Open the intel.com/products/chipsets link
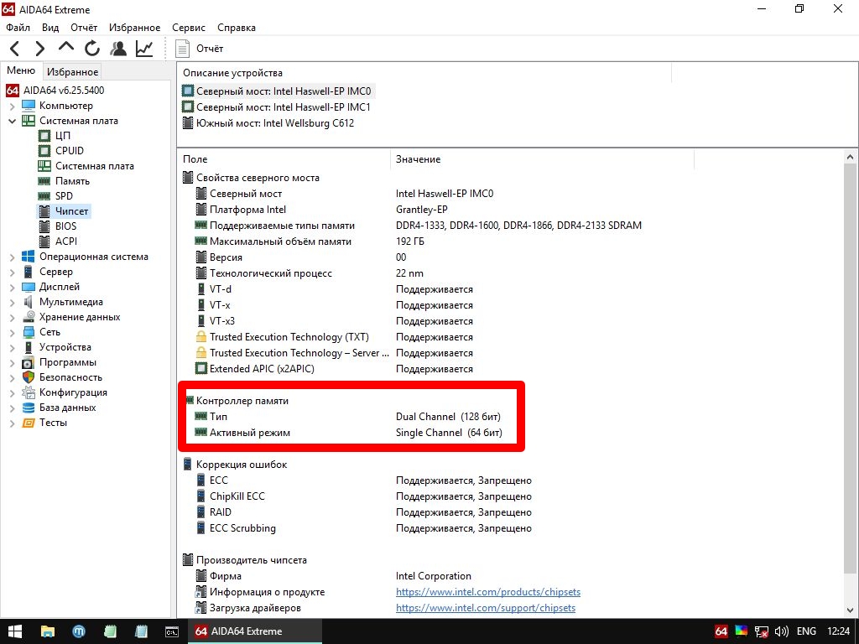Screen dimensions: 859x644 pyautogui.click(x=488, y=592)
